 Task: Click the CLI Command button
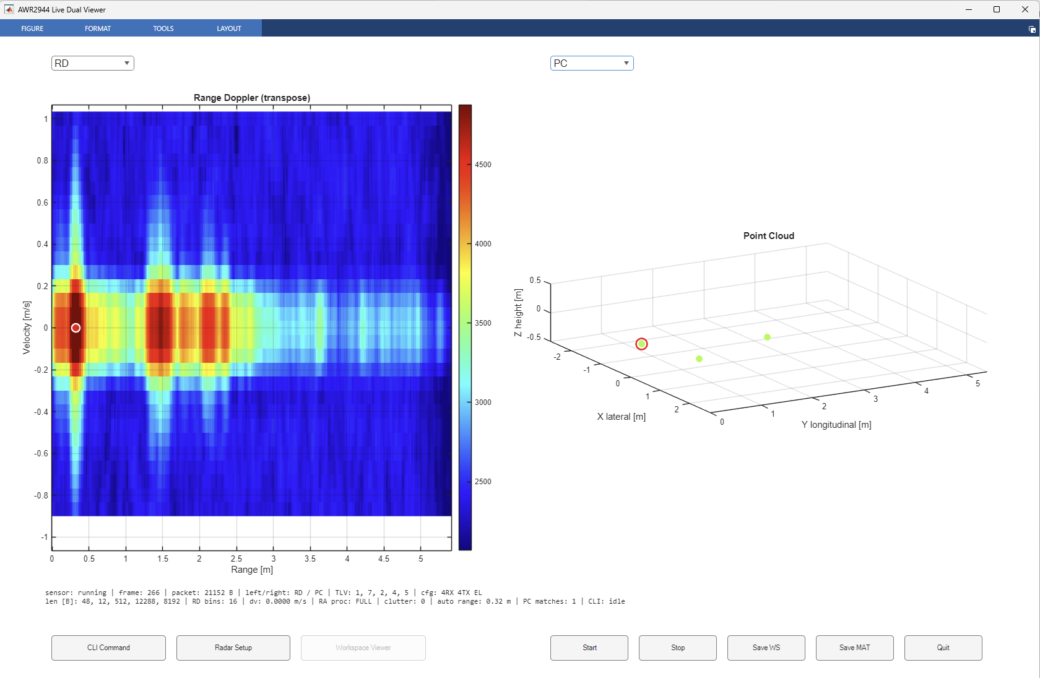(x=108, y=648)
